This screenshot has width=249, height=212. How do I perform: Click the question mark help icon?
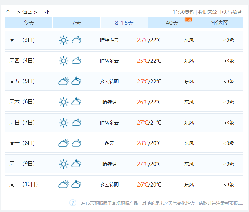(73, 203)
